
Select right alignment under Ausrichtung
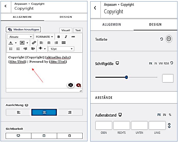(x=70, y=112)
